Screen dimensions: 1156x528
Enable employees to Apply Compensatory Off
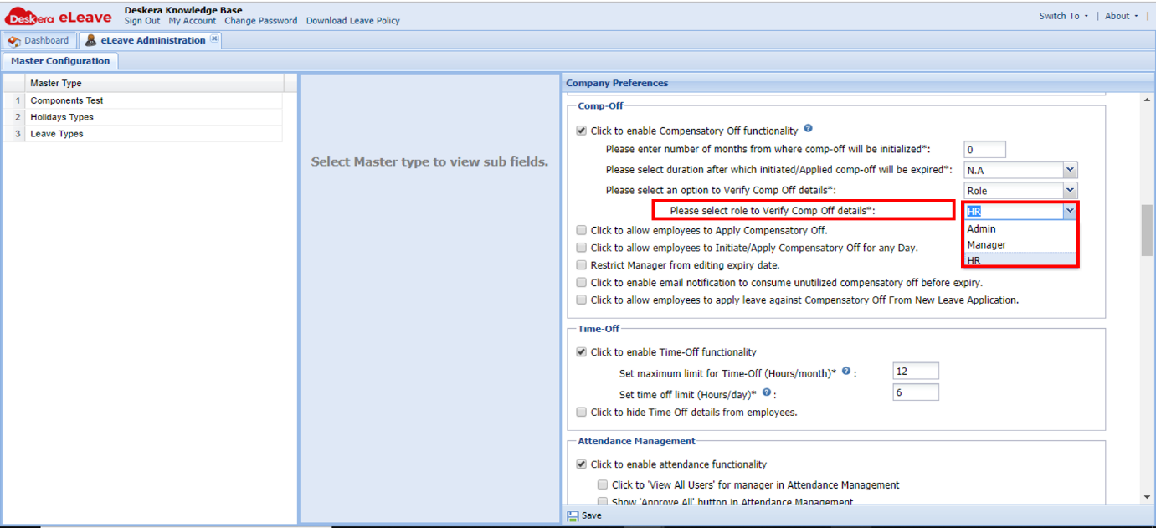581,230
